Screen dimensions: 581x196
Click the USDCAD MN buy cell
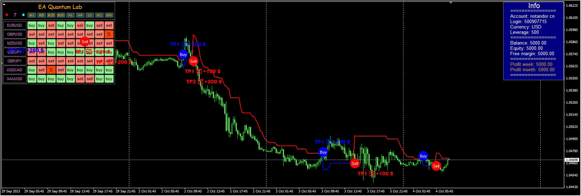click(x=109, y=70)
